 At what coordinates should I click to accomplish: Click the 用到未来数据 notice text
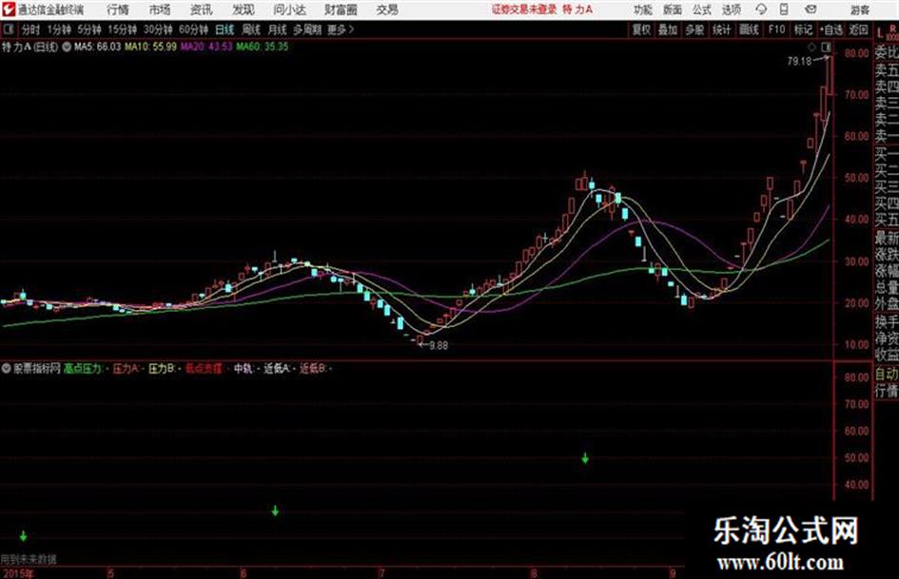tap(29, 559)
